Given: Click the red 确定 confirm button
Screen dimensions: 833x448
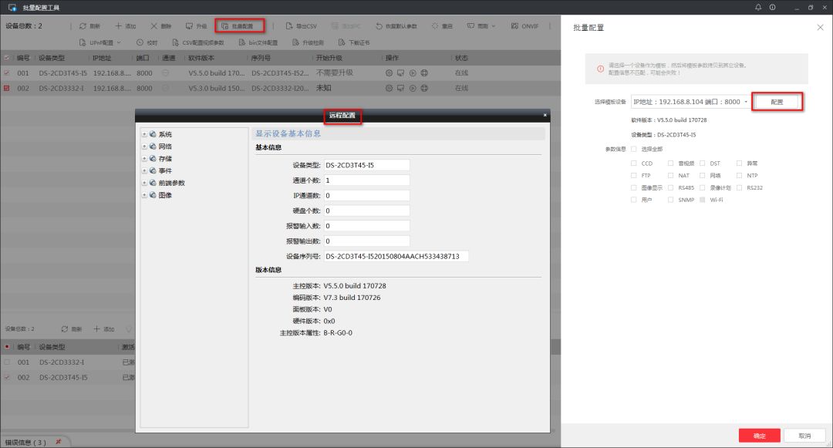Looking at the screenshot, I should (x=759, y=436).
